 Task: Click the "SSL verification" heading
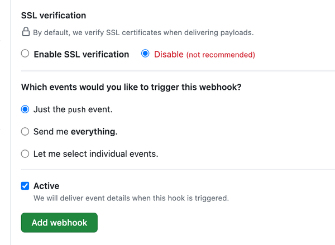(x=54, y=16)
